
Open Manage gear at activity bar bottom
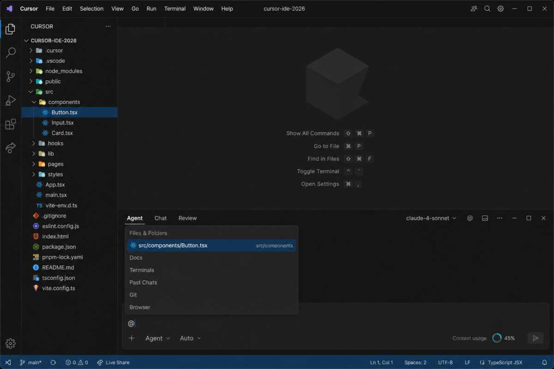point(10,343)
